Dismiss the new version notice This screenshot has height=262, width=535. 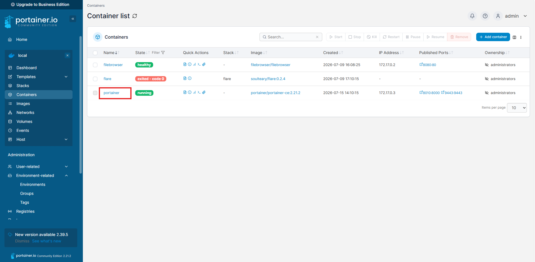click(22, 241)
